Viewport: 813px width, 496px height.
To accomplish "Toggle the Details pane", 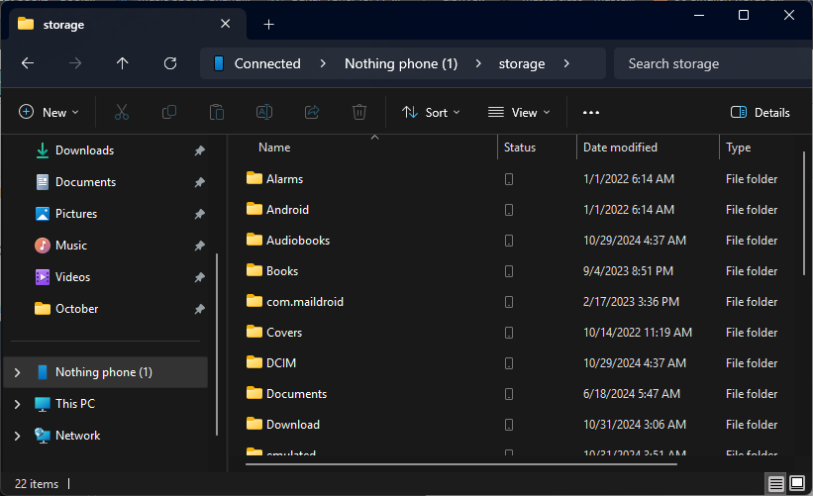I will pos(760,113).
